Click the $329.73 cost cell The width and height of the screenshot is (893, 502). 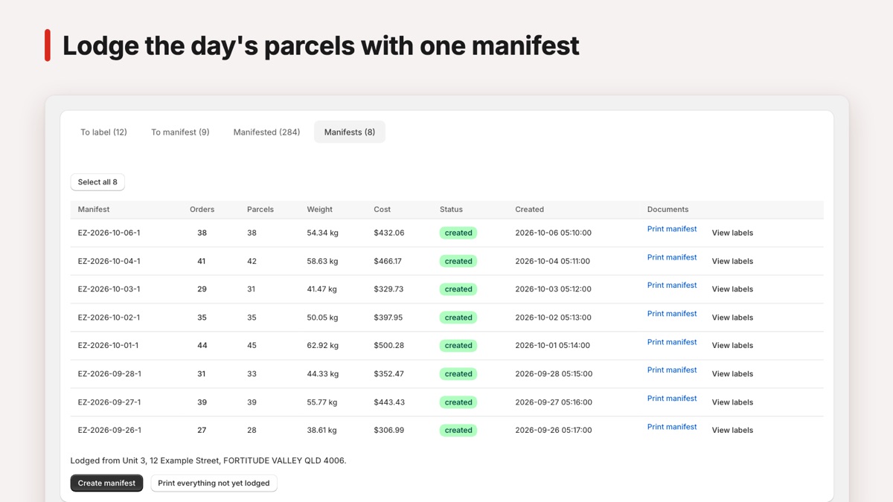(x=388, y=289)
